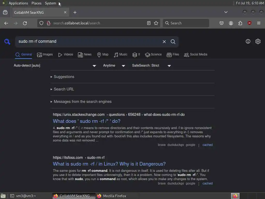Expand the Search URL section
The image size is (265, 199).
pos(62,89)
